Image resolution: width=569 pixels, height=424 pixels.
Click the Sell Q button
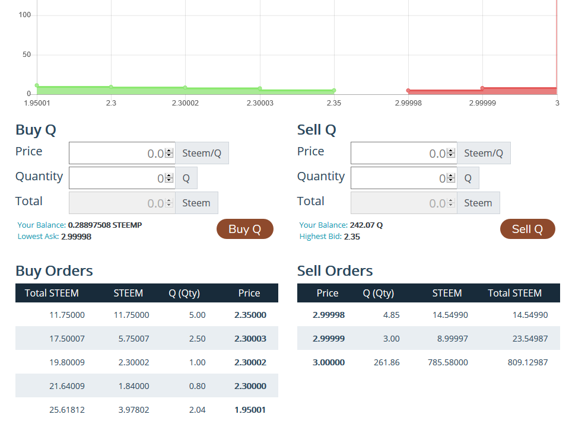pos(527,229)
